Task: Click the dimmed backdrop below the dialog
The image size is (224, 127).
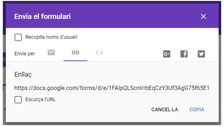Action: click(x=112, y=124)
